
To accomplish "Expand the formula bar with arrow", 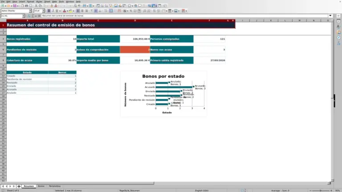I will [x=330, y=16].
